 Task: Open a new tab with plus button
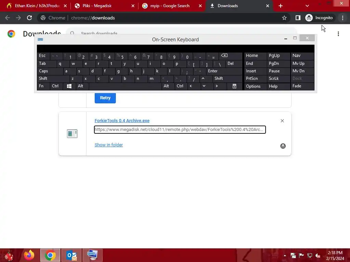point(281,6)
